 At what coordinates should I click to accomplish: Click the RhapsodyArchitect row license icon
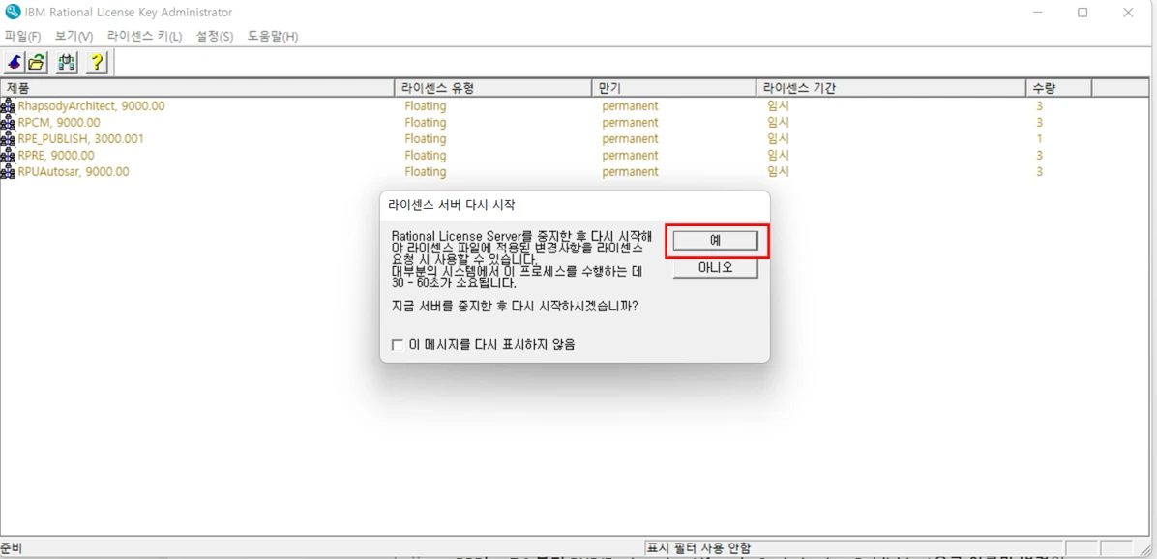8,106
